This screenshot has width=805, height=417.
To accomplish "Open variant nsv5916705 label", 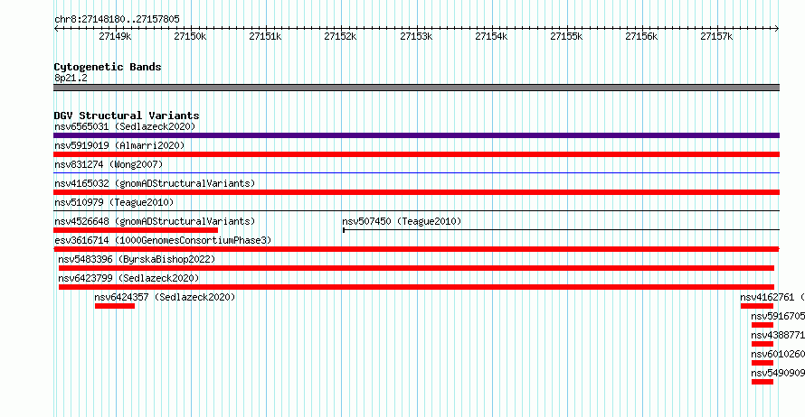I will pos(778,316).
